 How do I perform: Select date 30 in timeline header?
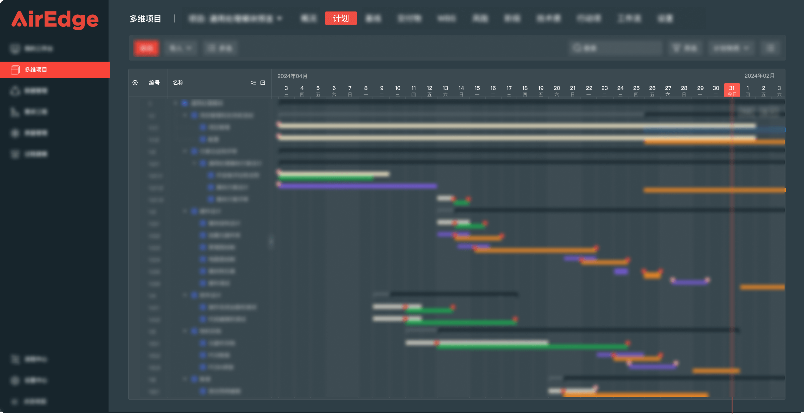(716, 91)
